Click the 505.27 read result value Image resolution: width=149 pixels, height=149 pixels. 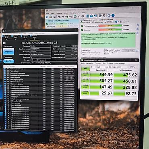106,81
